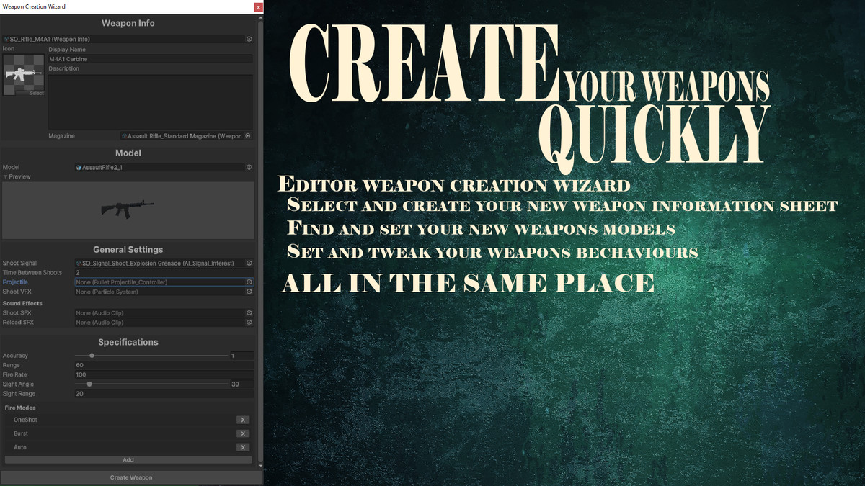Click the Time Between Shoots value field

tap(164, 273)
